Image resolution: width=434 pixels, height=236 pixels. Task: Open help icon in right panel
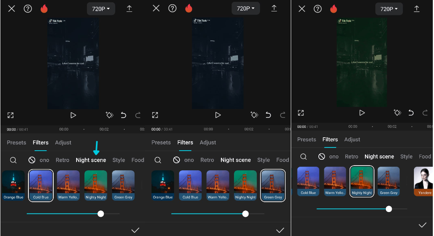318,9
